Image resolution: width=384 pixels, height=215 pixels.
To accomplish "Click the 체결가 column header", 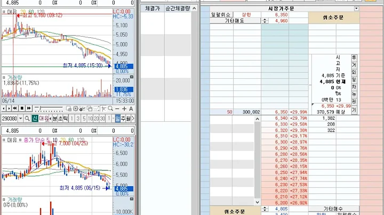I will [x=153, y=9].
